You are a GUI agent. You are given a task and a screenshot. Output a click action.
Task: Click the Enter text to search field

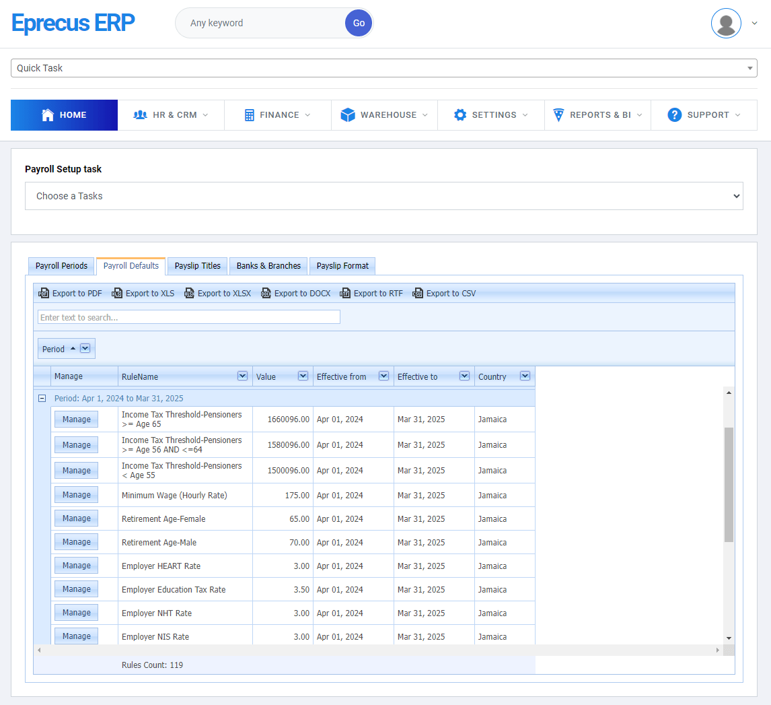pyautogui.click(x=189, y=317)
